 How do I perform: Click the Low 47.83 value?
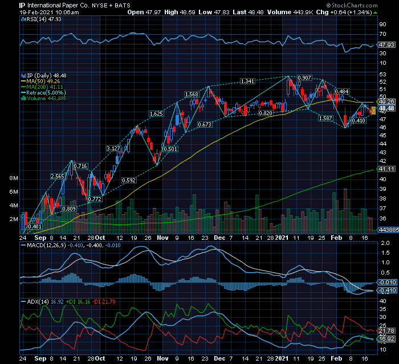pyautogui.click(x=214, y=12)
